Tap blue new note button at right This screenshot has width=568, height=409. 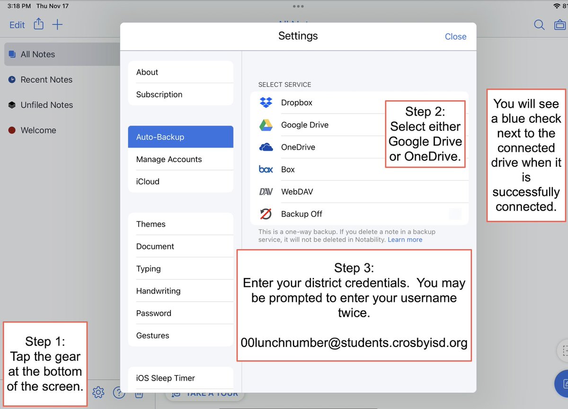(563, 383)
